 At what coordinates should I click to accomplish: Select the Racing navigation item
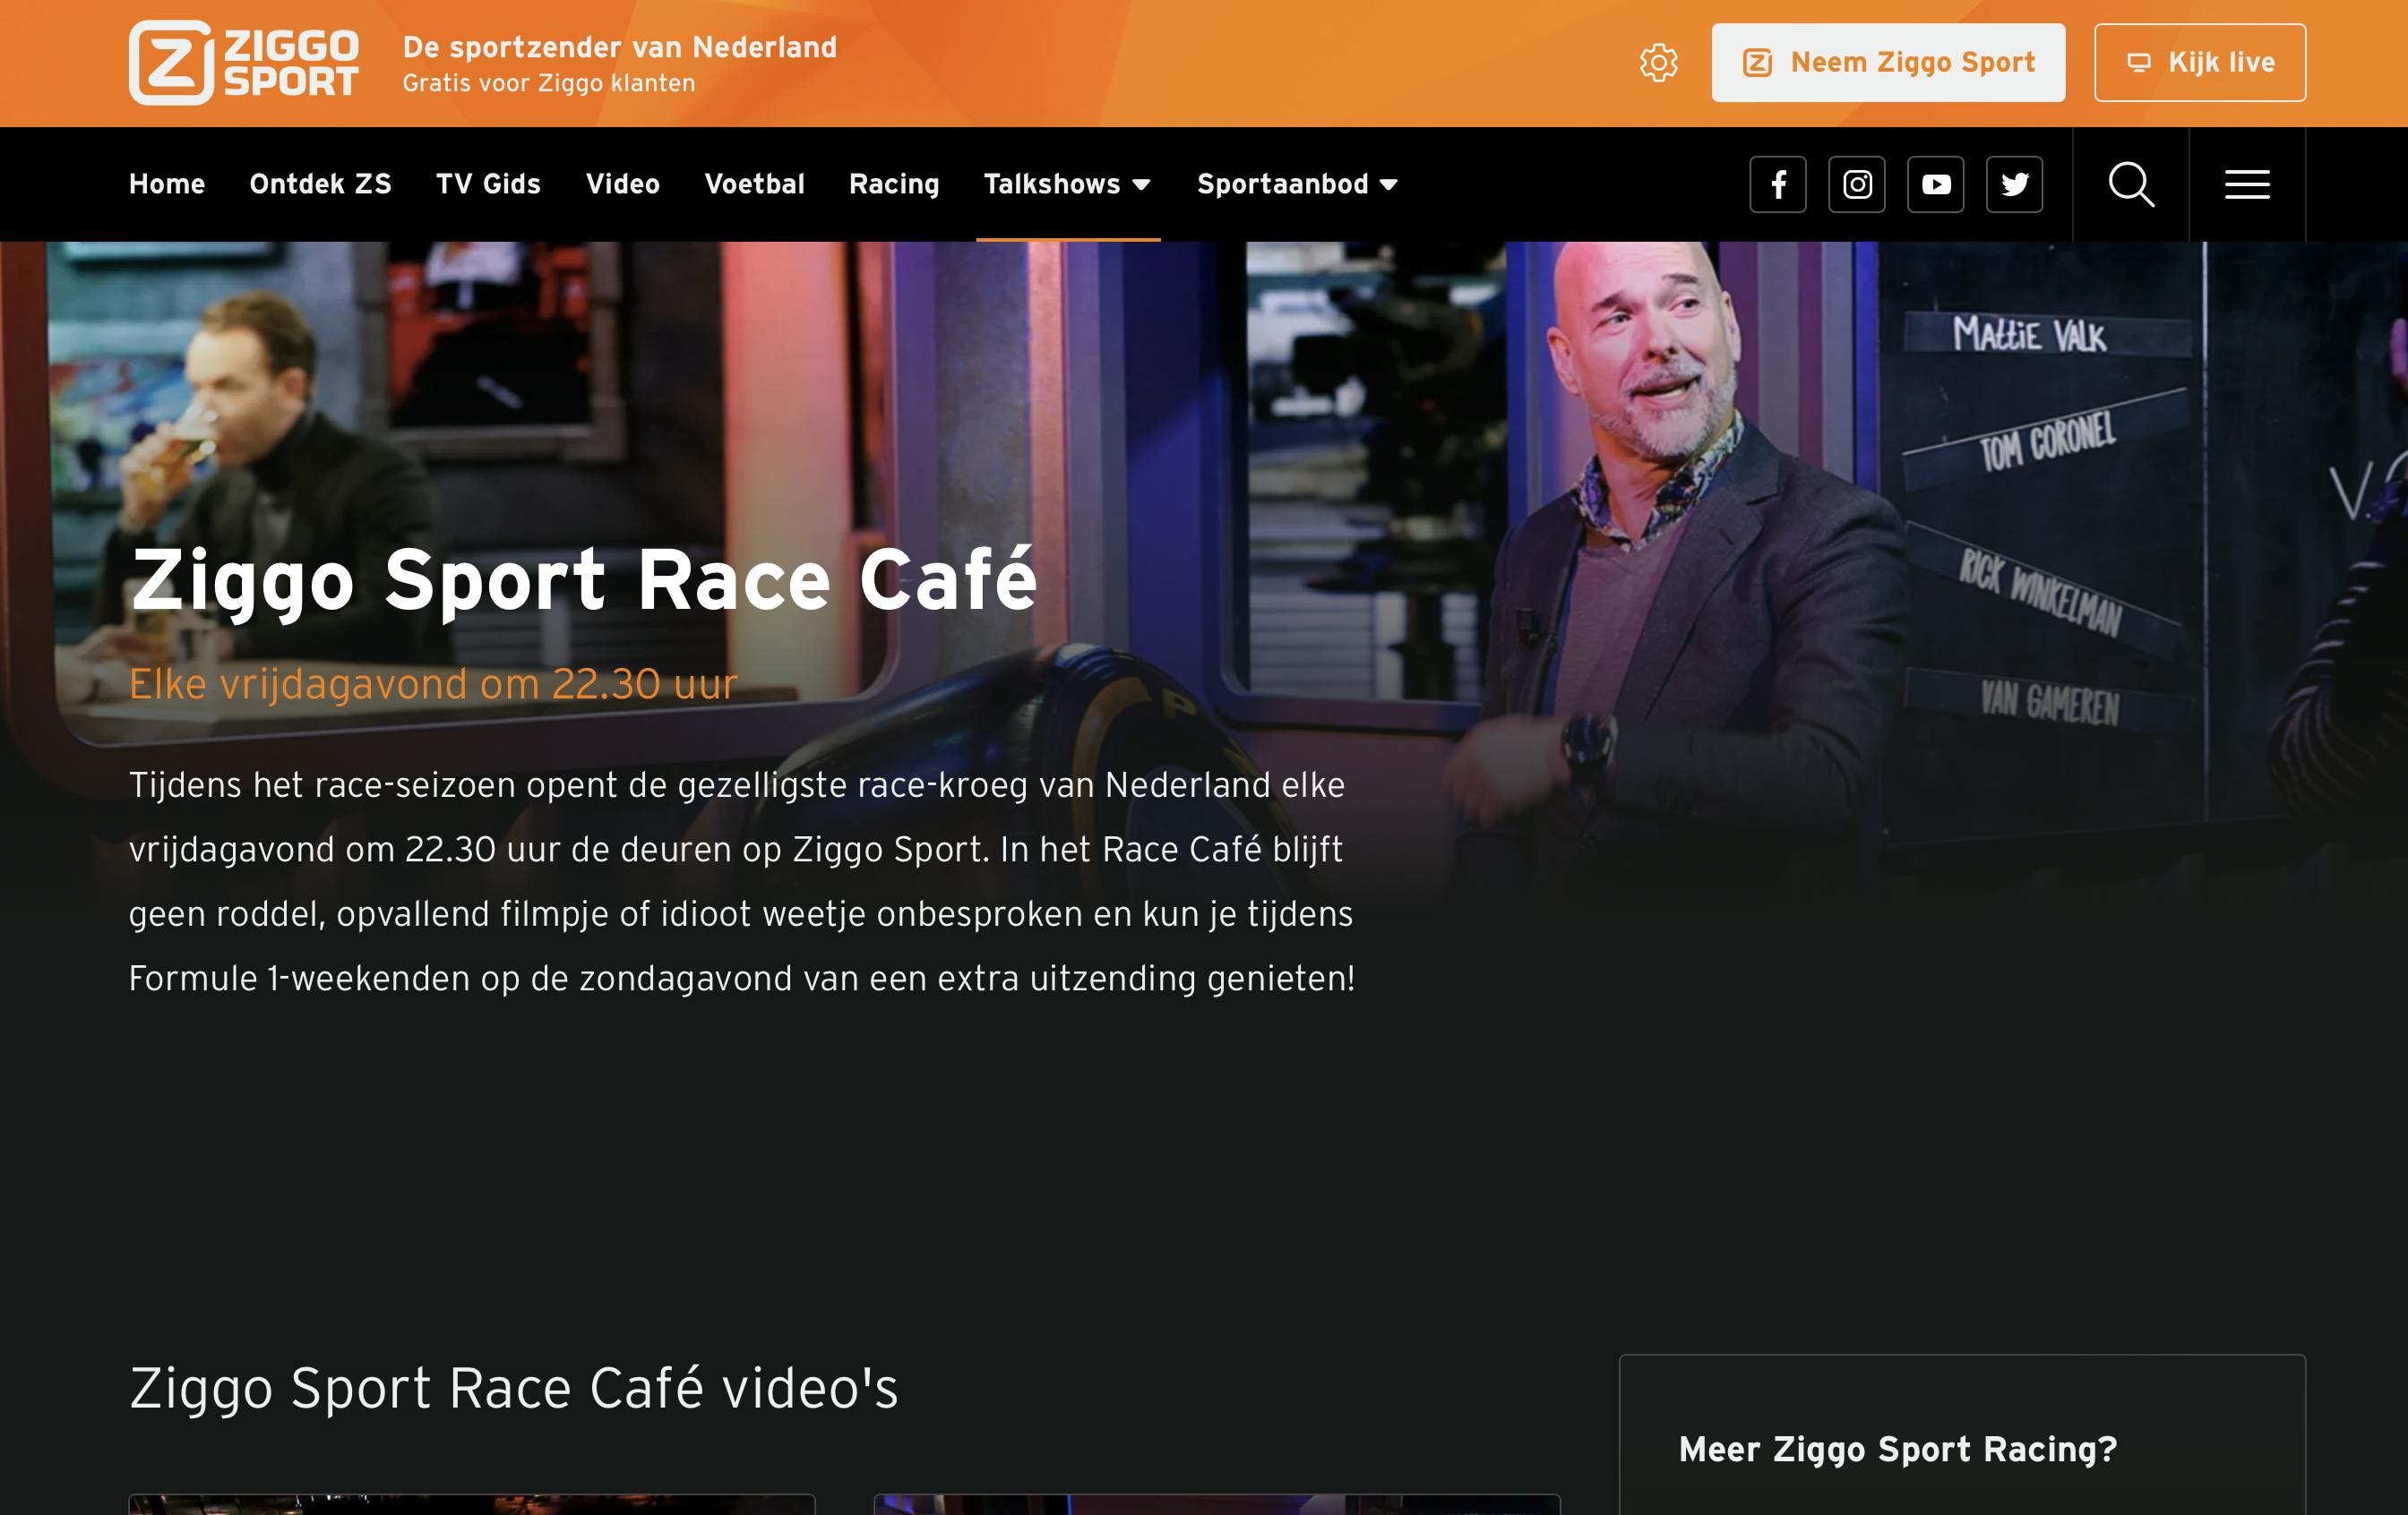click(894, 184)
